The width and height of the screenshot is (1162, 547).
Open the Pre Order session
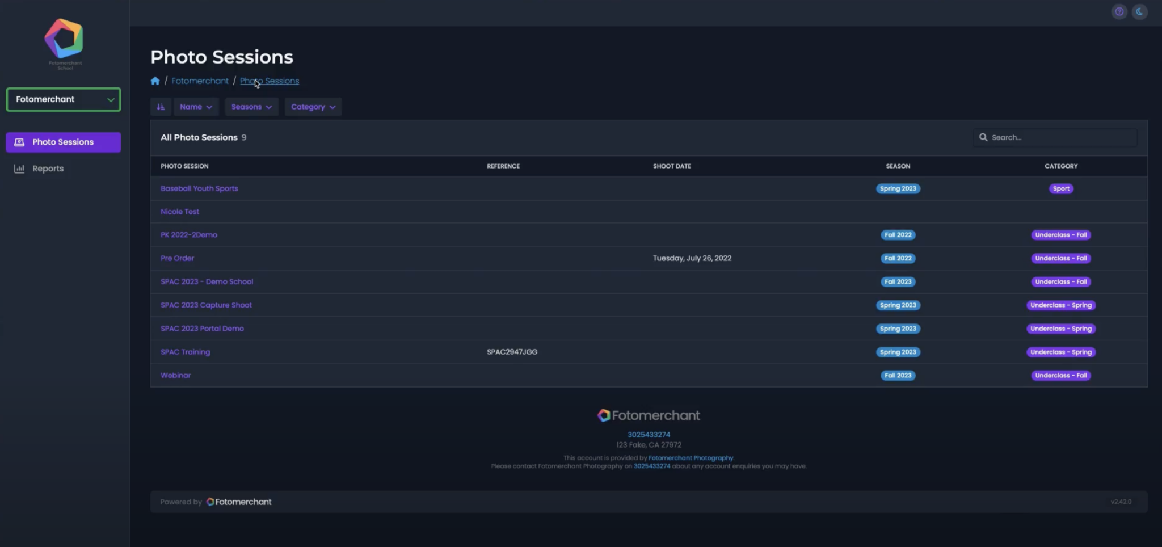(177, 258)
